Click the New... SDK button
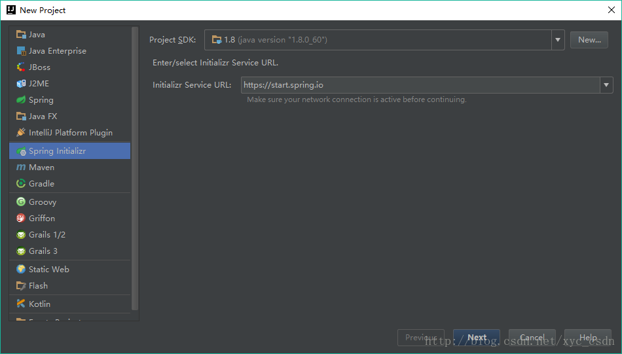 coord(589,40)
